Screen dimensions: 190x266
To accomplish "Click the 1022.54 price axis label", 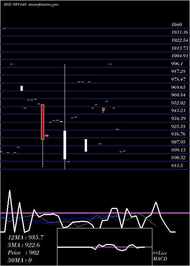I will (x=180, y=40).
